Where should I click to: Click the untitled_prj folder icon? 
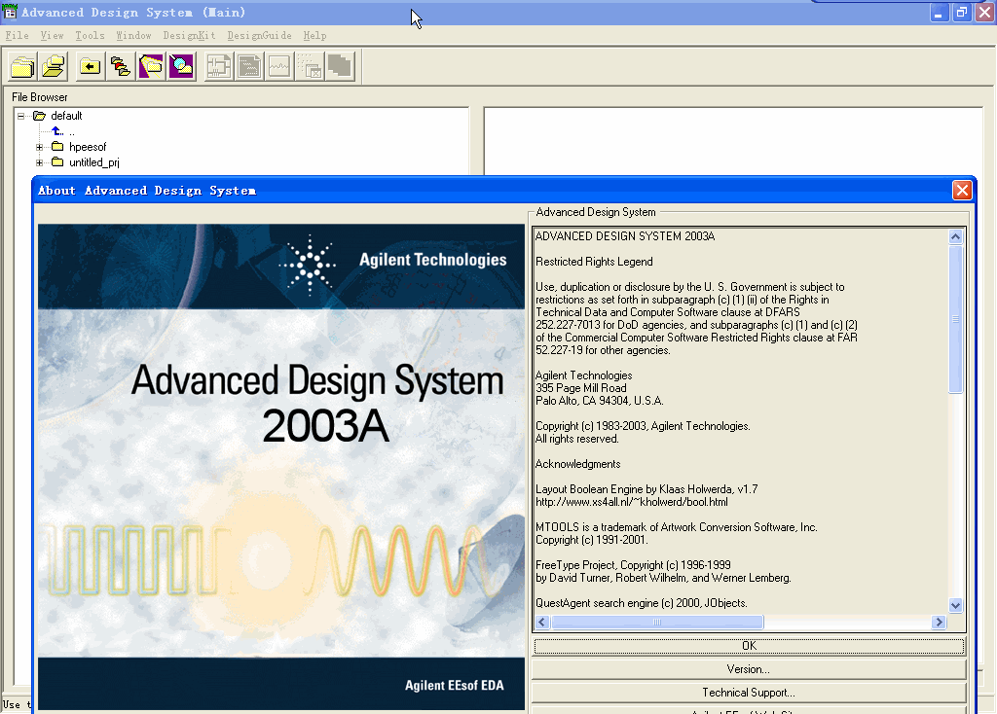tap(57, 162)
